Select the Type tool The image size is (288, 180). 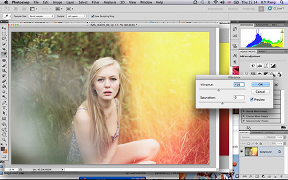pyautogui.click(x=4, y=108)
